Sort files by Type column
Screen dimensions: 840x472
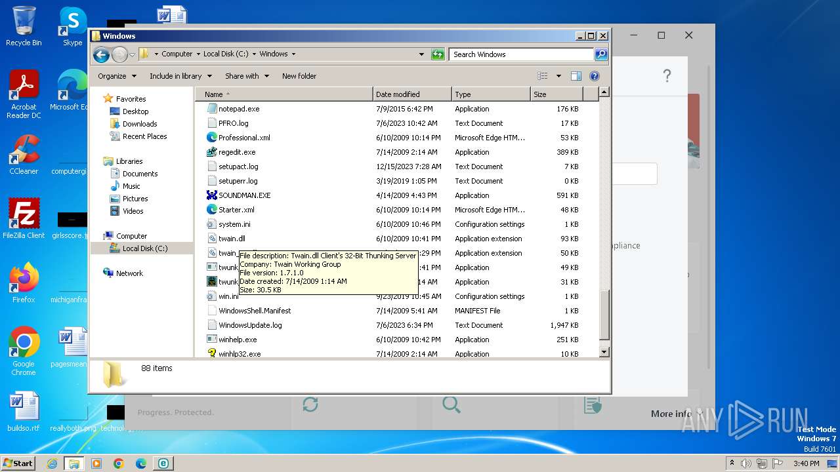coord(491,94)
